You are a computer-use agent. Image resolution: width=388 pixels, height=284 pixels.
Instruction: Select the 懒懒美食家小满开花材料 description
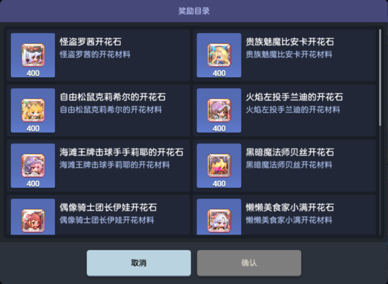click(289, 220)
